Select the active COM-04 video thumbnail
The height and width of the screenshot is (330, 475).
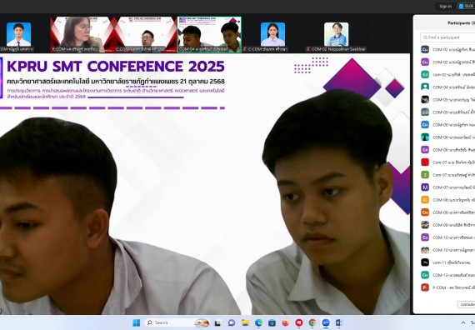tap(209, 34)
